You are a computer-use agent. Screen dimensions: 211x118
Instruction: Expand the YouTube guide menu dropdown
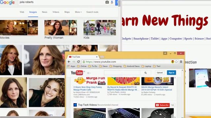(x=89, y=73)
